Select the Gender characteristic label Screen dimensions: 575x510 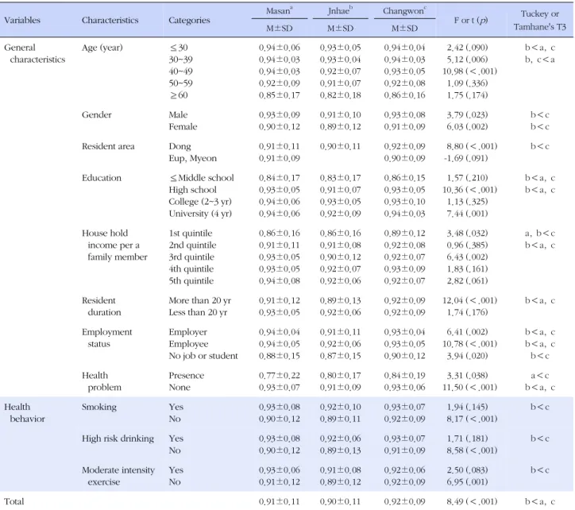96,115
